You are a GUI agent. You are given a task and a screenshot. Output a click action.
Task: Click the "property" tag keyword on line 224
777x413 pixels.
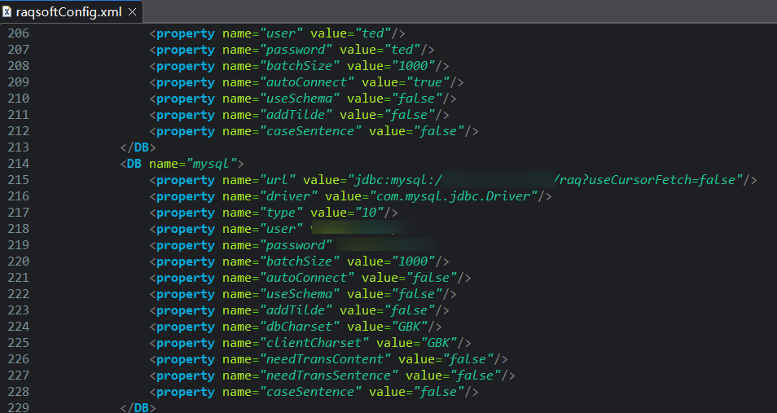(x=186, y=327)
